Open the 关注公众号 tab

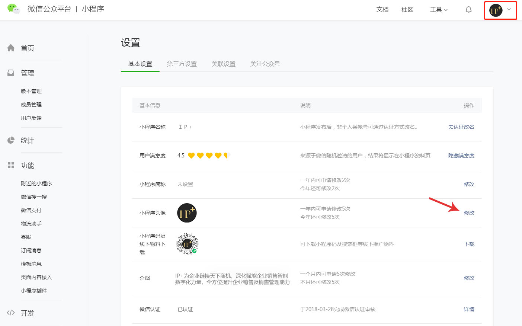(265, 64)
